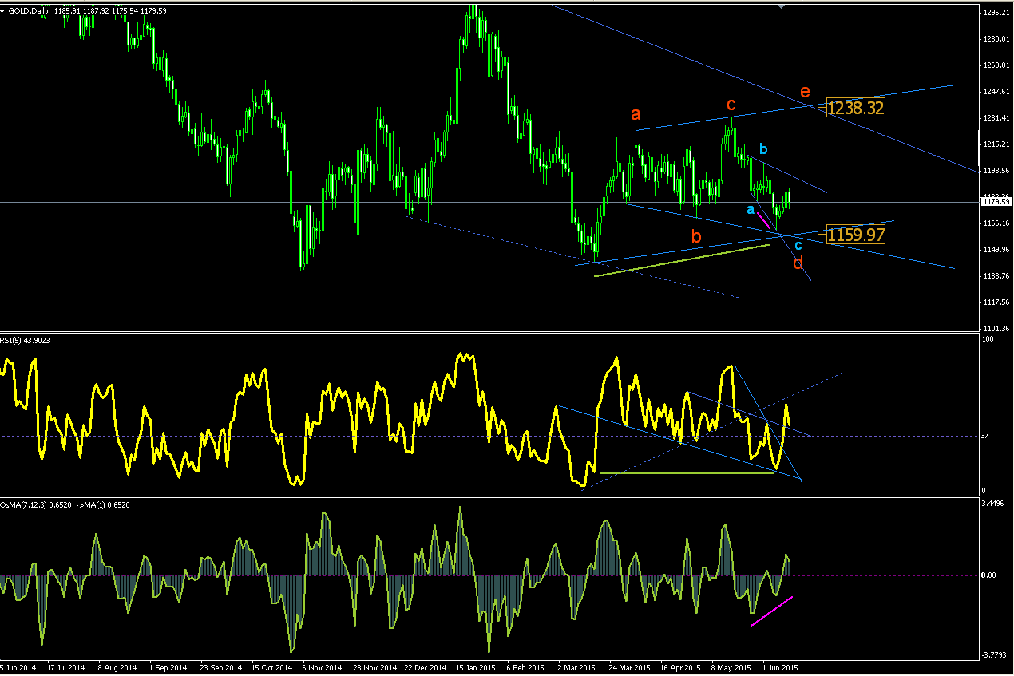Click the 24 Mar 2015 date label
The image size is (1014, 676).
pos(628,667)
